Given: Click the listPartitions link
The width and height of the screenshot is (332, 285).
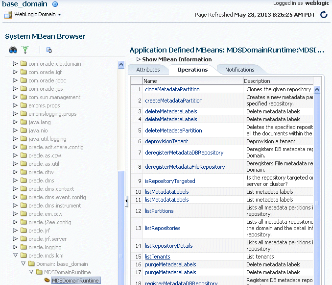Looking at the screenshot, I should coord(159,211).
